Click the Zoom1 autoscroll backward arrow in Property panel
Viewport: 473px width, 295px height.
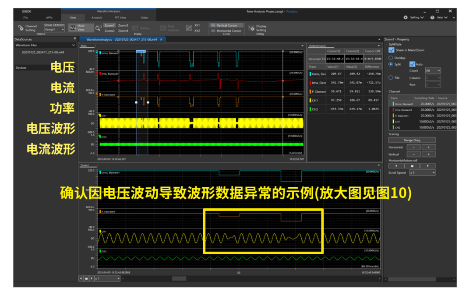(396, 166)
